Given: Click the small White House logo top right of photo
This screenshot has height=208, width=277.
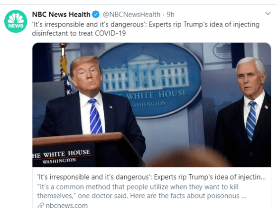Looking at the screenshot, I should tap(222, 50).
